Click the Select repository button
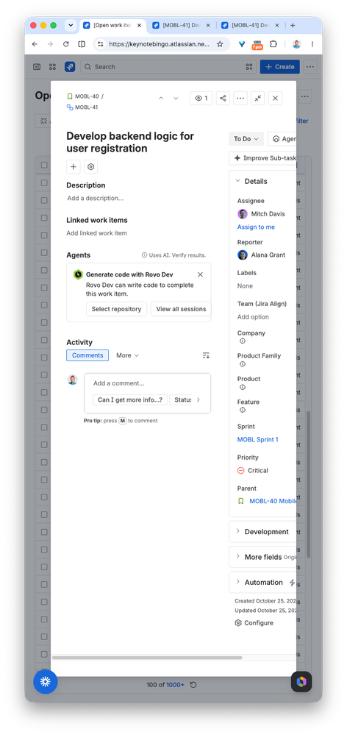 tap(117, 309)
